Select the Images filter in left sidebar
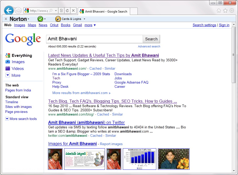Viewport: 238px width, 175px height. click(x=18, y=62)
